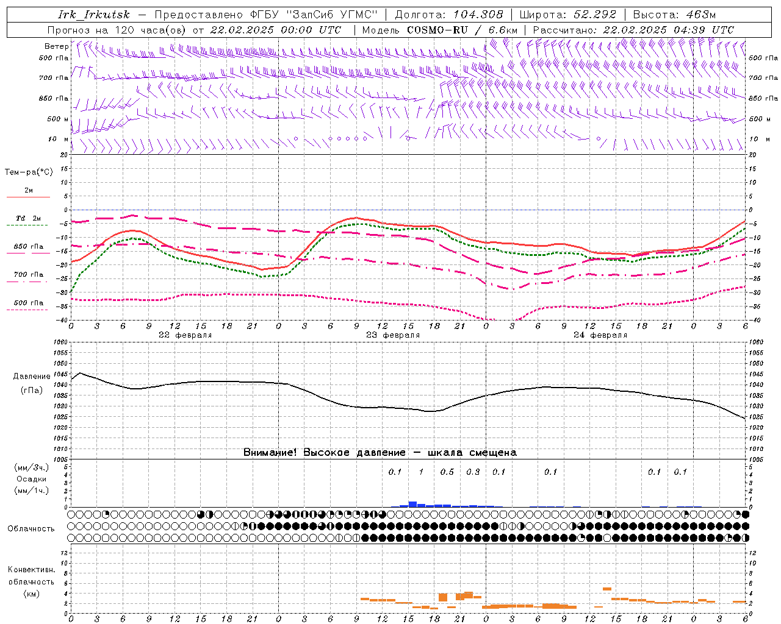Click the 0.5 precipitation amount value
The height and width of the screenshot is (624, 781).
(x=447, y=472)
